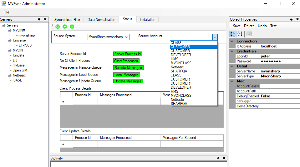This screenshot has height=167, width=300.
Task: Switch to Installation tab
Action: pyautogui.click(x=148, y=20)
